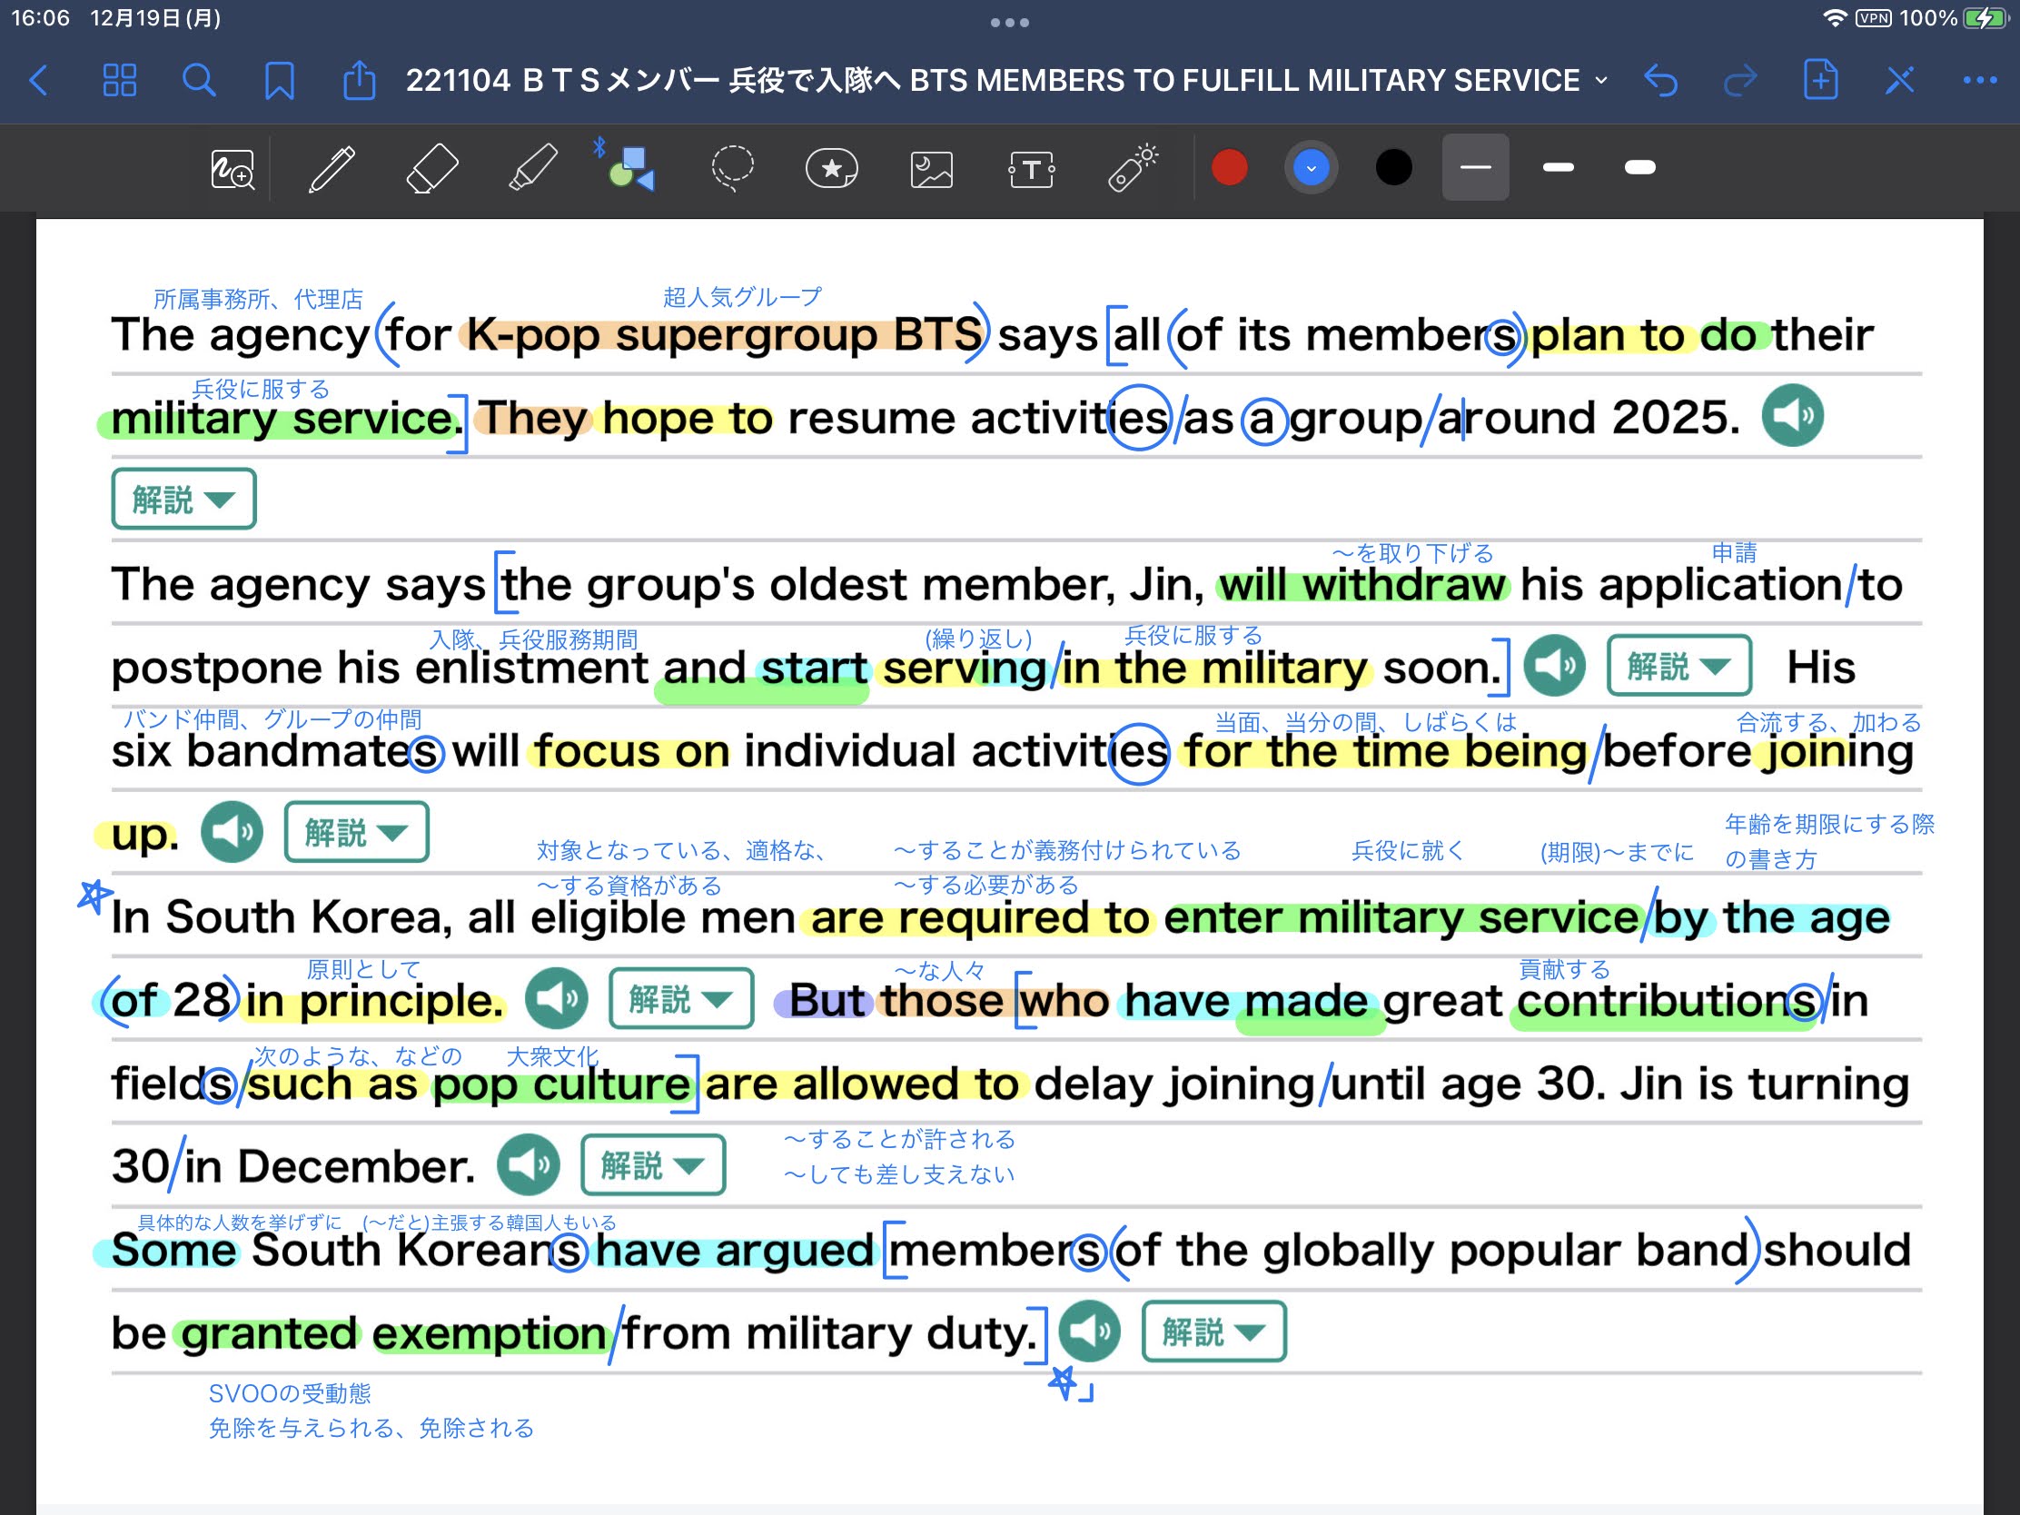
Task: Open the more options ellipsis menu
Action: [1980, 80]
